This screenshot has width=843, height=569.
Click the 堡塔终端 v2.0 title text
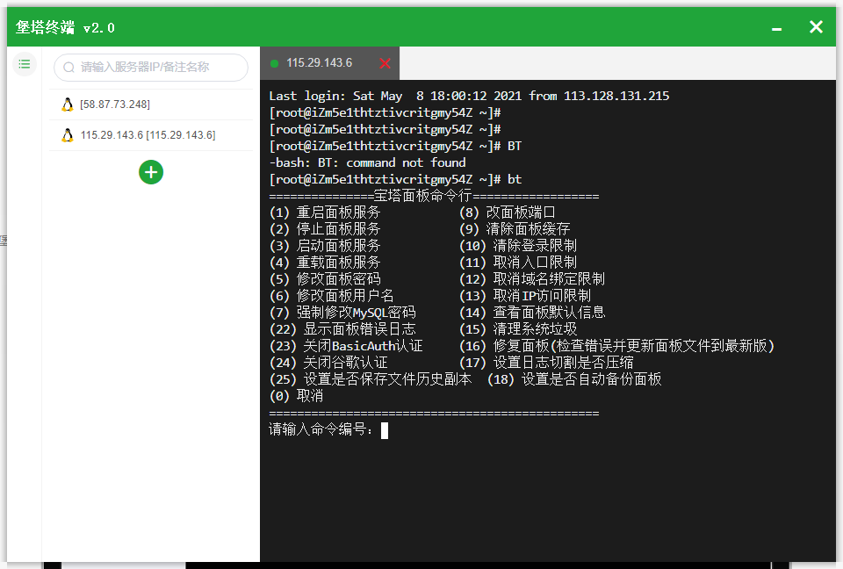(x=65, y=27)
